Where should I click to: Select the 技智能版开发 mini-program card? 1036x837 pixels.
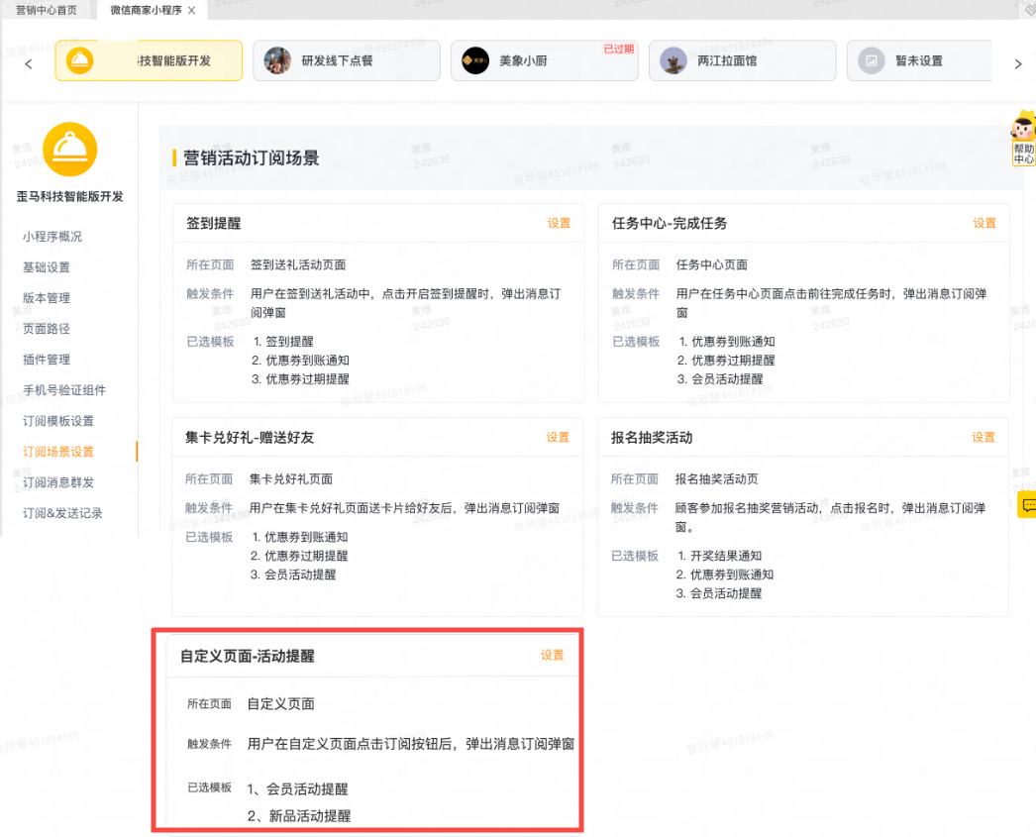coord(149,60)
